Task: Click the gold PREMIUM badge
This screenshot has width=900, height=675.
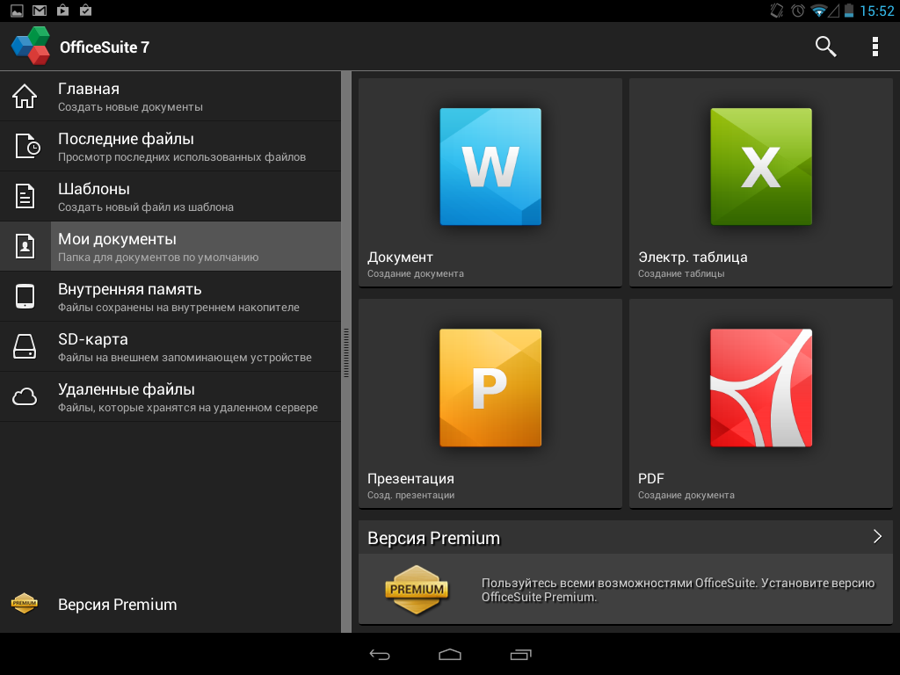Action: click(x=417, y=590)
